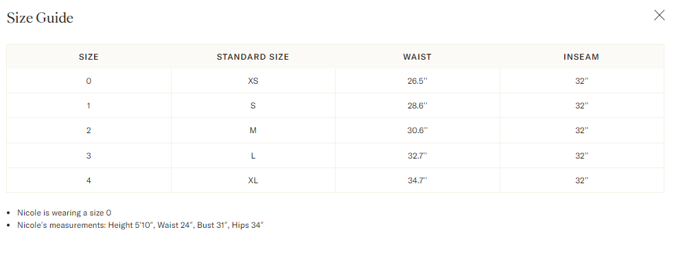Click the 26.5'' waist value

(x=417, y=81)
